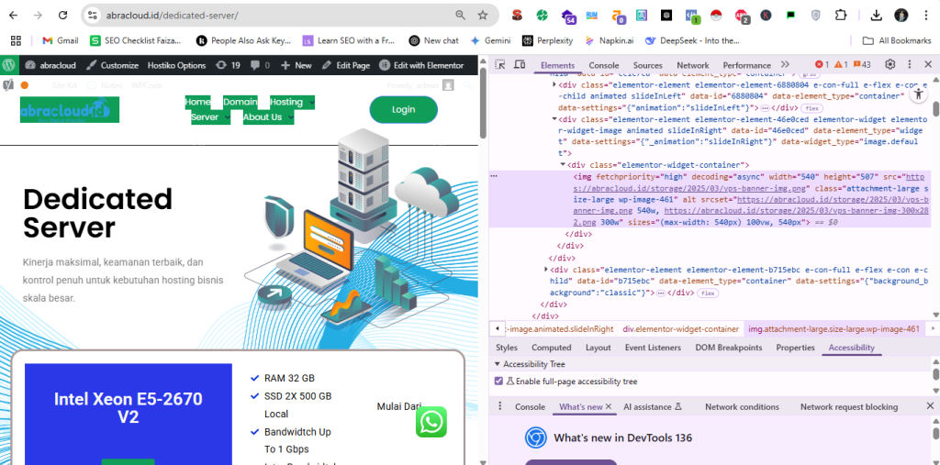Collapse the elementor-widget-container div node
Viewport: 940px width, 465px height.
(x=563, y=165)
